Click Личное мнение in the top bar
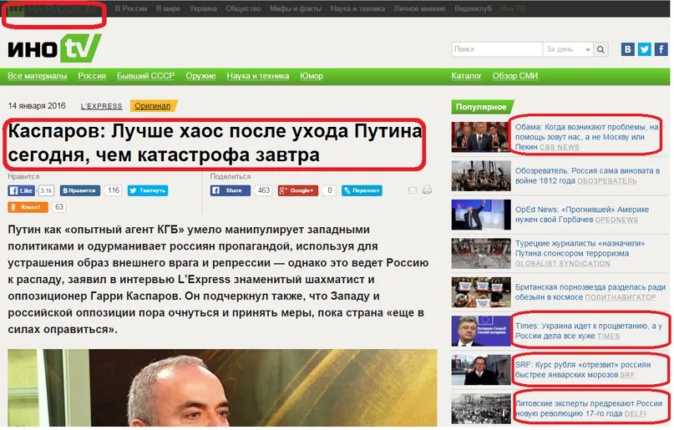The width and height of the screenshot is (674, 430). [x=419, y=8]
